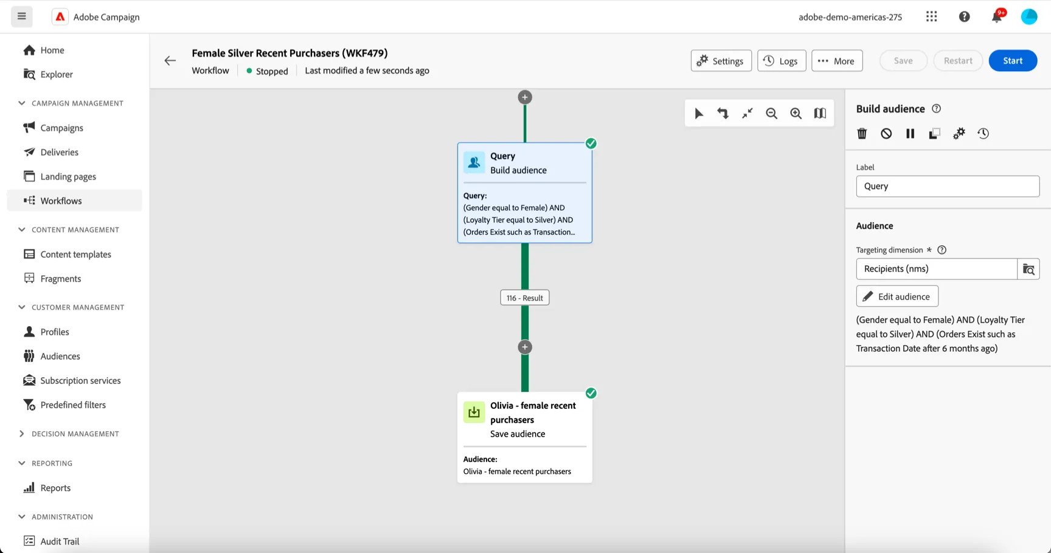The height and width of the screenshot is (553, 1051).
Task: Open the targeting dimension picker icon
Action: pos(1028,269)
